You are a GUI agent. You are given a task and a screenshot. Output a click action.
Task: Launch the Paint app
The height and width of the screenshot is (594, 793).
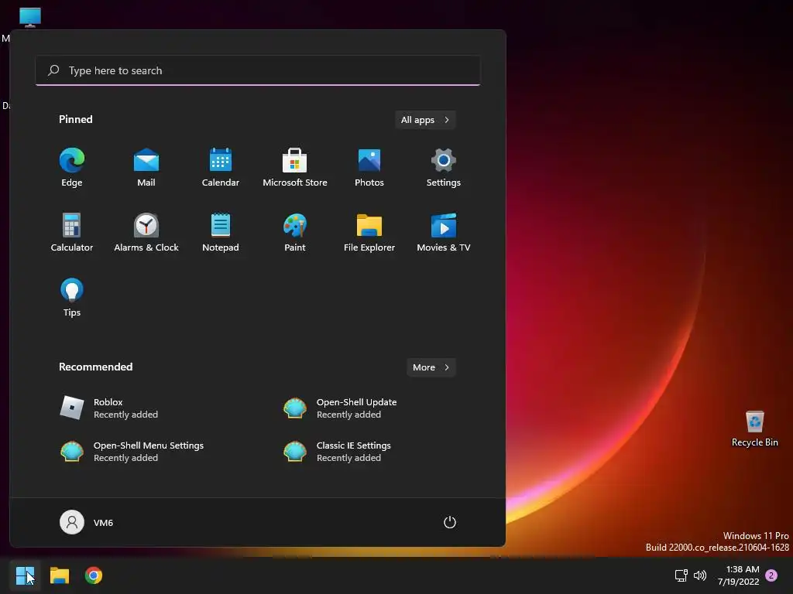295,232
